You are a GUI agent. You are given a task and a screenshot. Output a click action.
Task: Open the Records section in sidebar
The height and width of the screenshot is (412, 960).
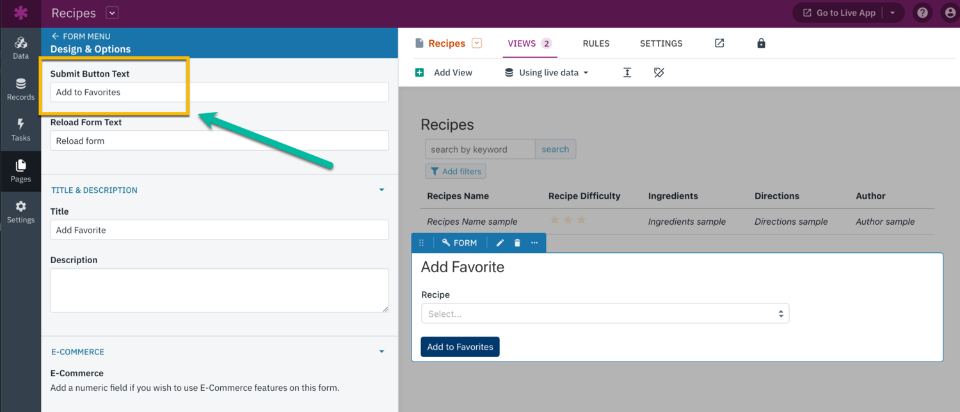20,89
